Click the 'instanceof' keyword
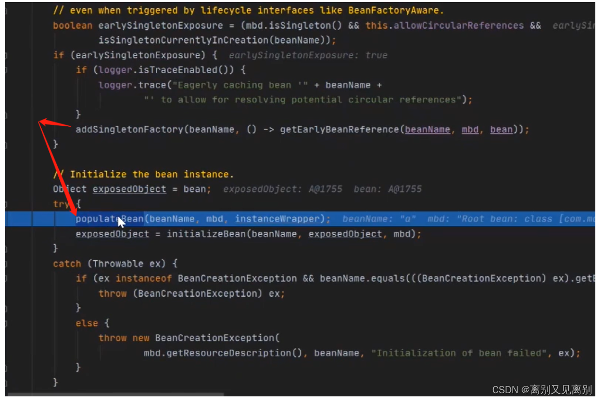 pyautogui.click(x=144, y=278)
